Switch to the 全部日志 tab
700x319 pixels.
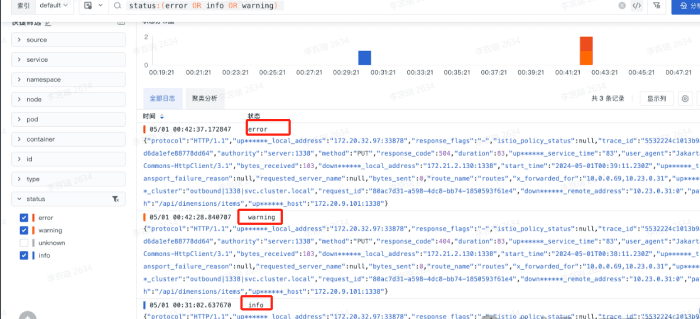click(x=162, y=98)
